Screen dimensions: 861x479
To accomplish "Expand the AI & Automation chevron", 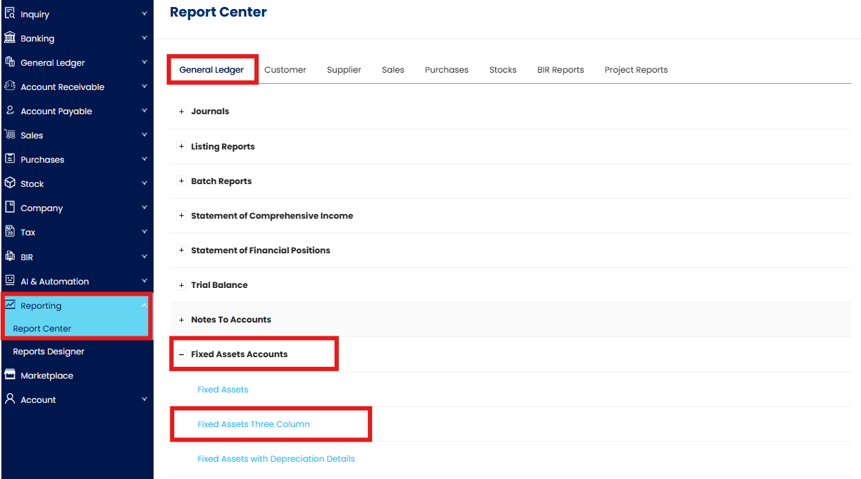I will click(144, 280).
